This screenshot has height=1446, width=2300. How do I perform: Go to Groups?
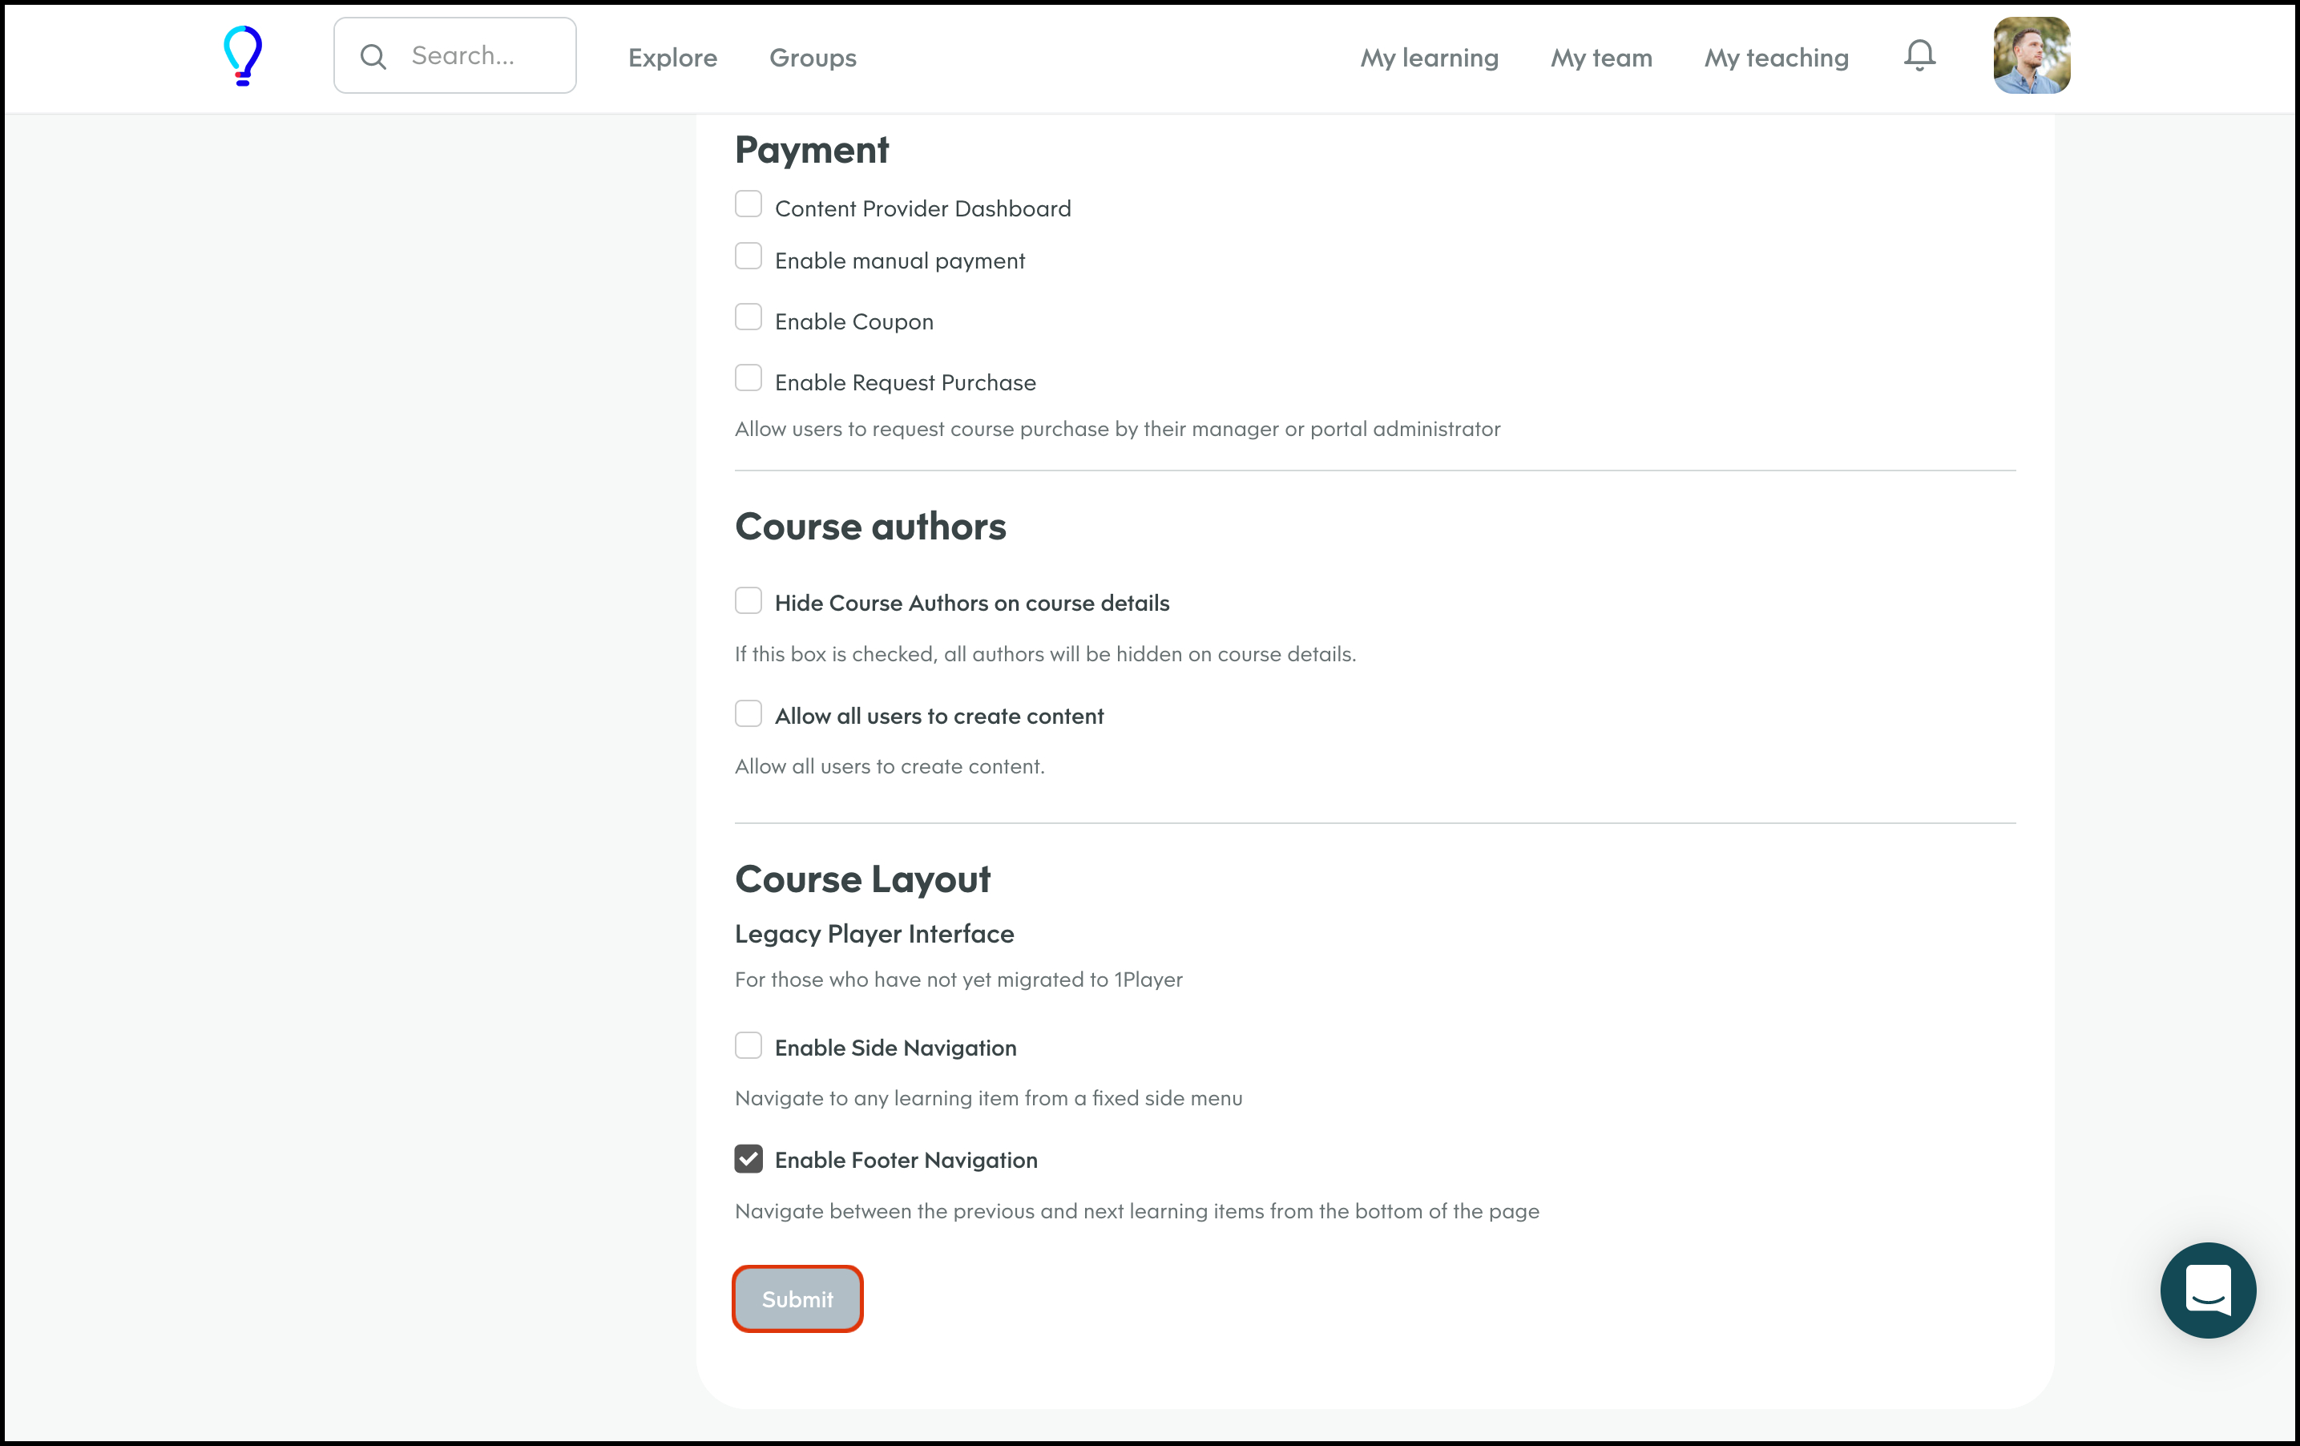(813, 57)
